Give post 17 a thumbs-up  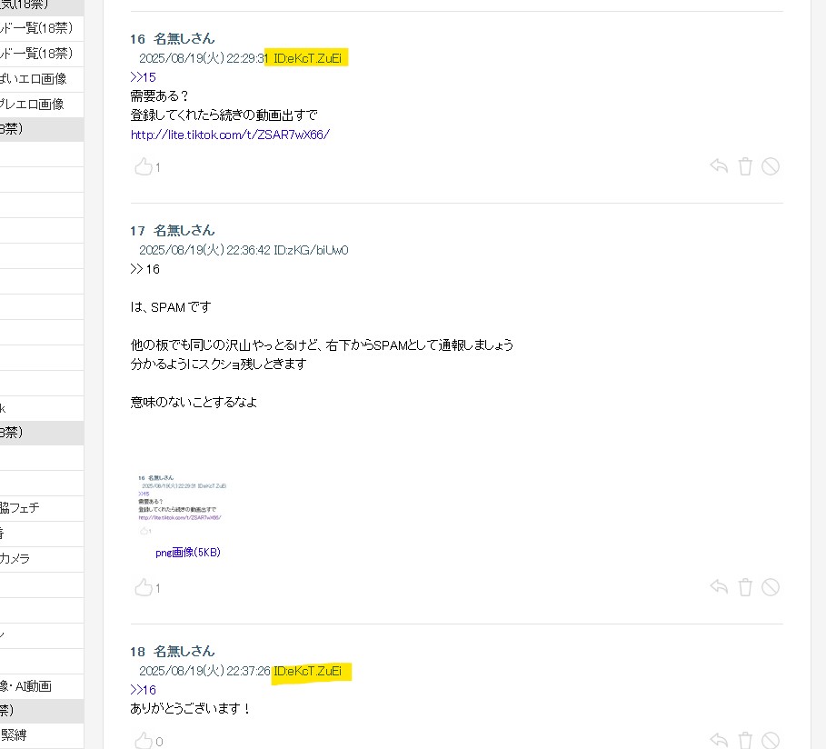(144, 588)
